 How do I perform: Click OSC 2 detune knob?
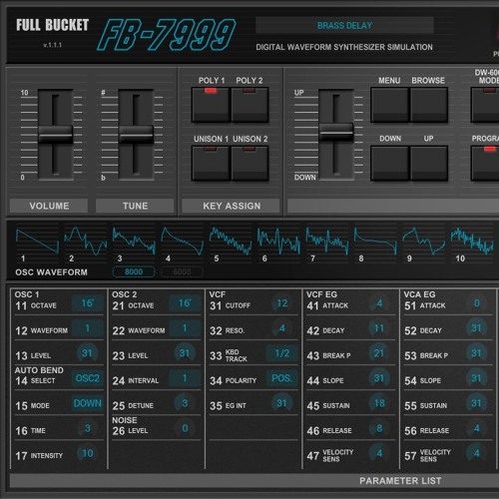point(185,403)
